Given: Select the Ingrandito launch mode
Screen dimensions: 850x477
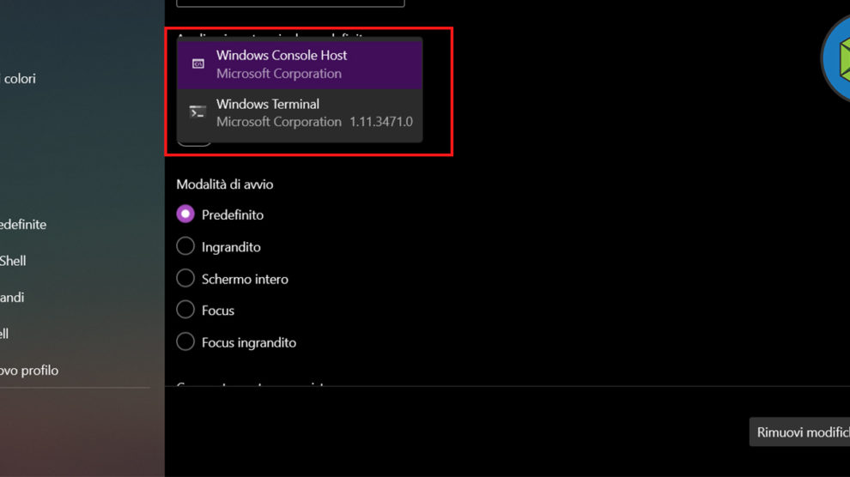Looking at the screenshot, I should [185, 247].
